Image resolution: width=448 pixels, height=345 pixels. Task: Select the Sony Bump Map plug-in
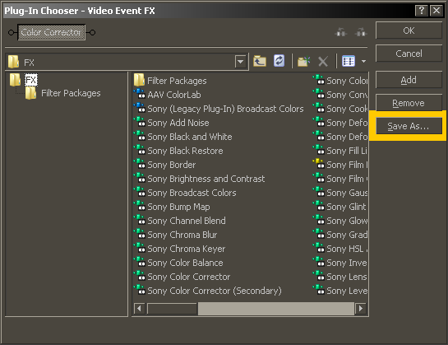[172, 207]
